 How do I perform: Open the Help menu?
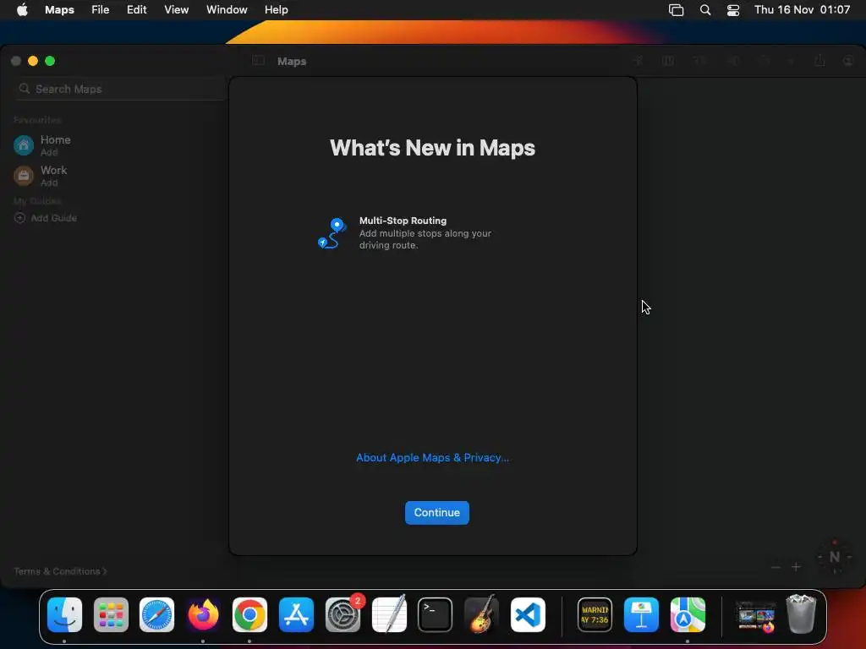(x=277, y=10)
